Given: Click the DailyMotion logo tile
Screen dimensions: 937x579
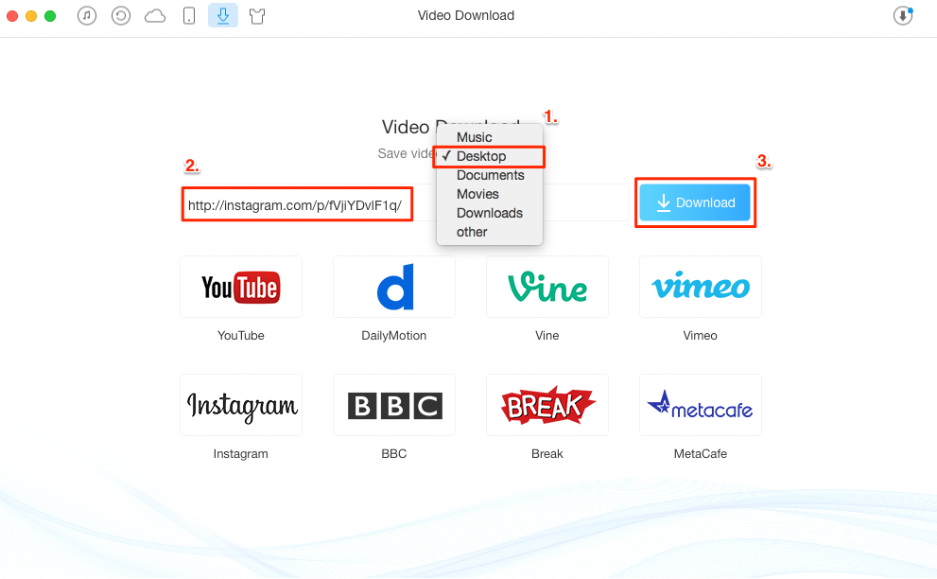Looking at the screenshot, I should (x=393, y=287).
